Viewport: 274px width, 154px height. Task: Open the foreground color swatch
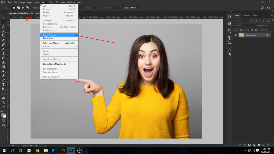coord(2,114)
